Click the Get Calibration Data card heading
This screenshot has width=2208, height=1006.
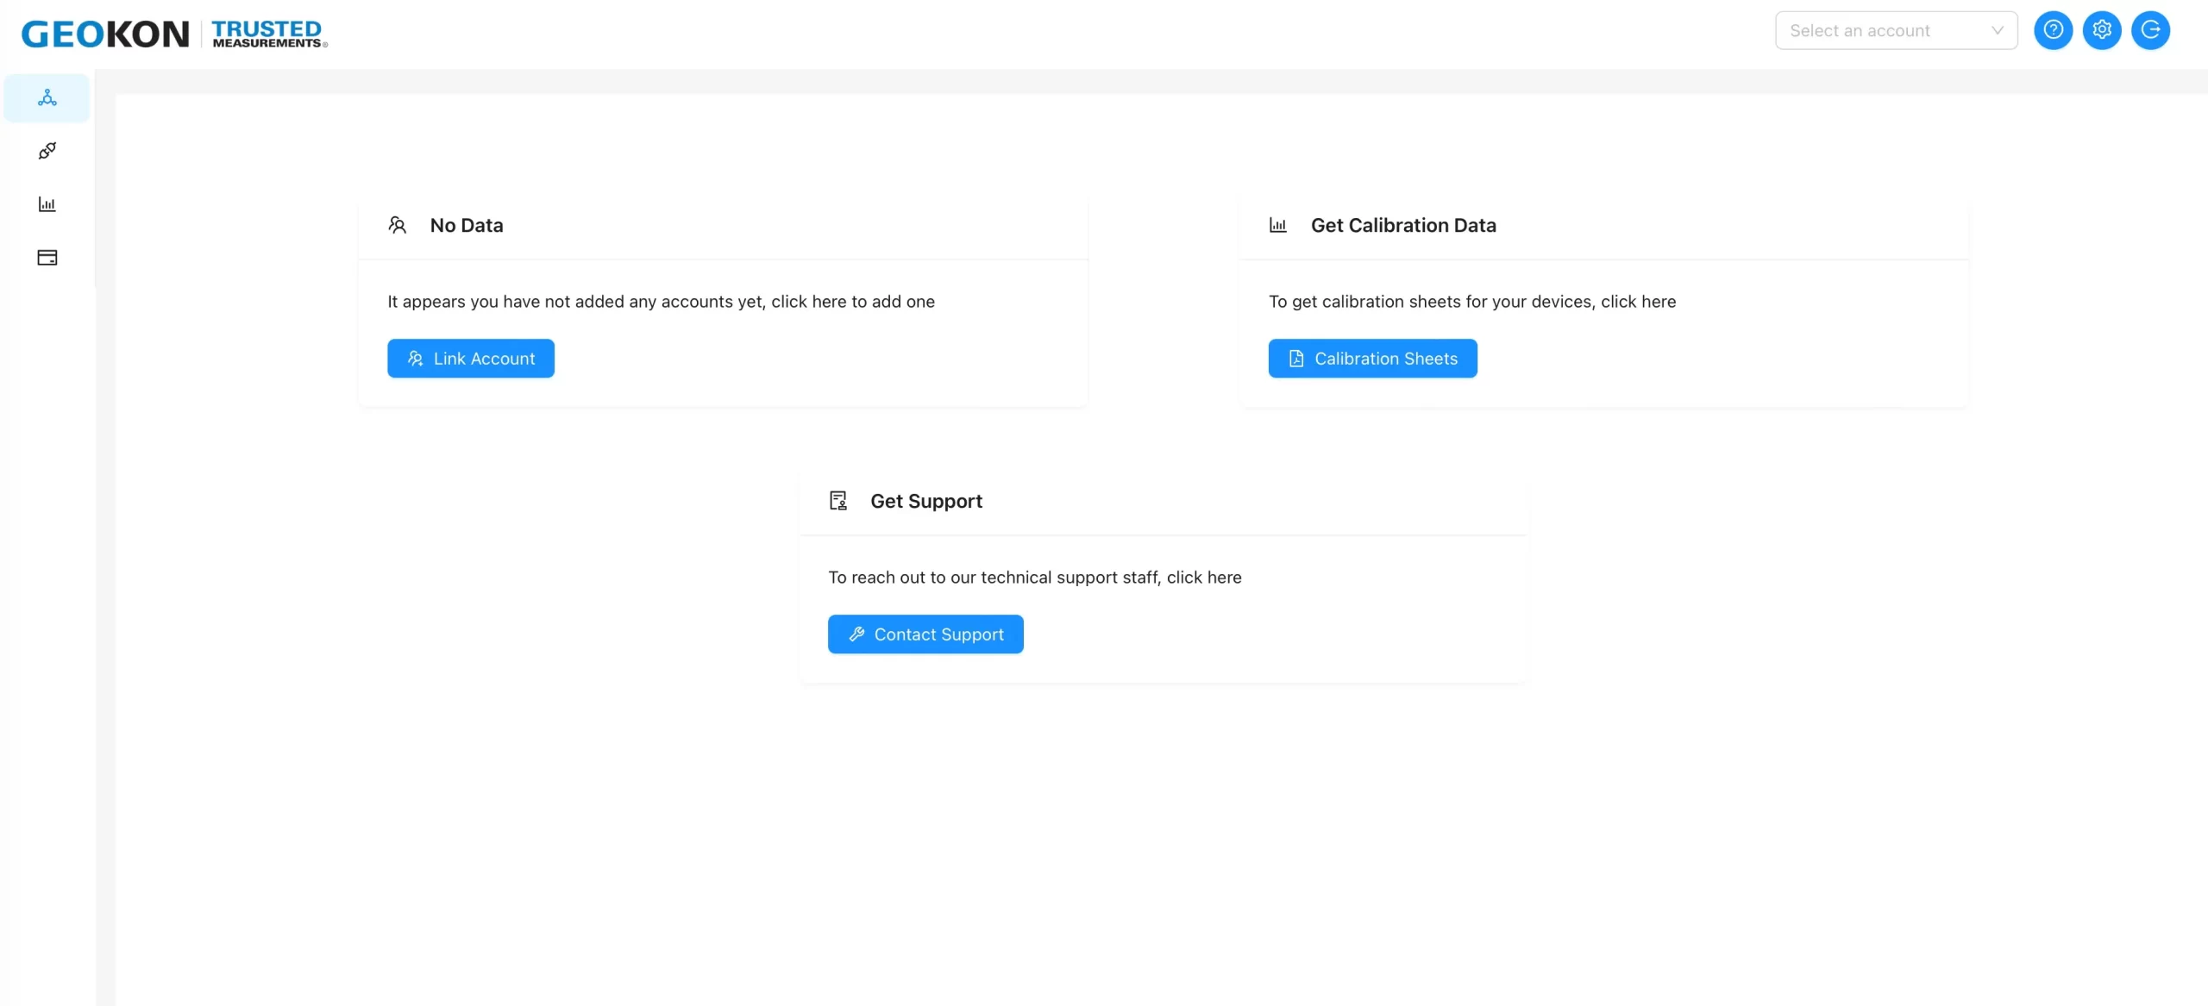1403,225
